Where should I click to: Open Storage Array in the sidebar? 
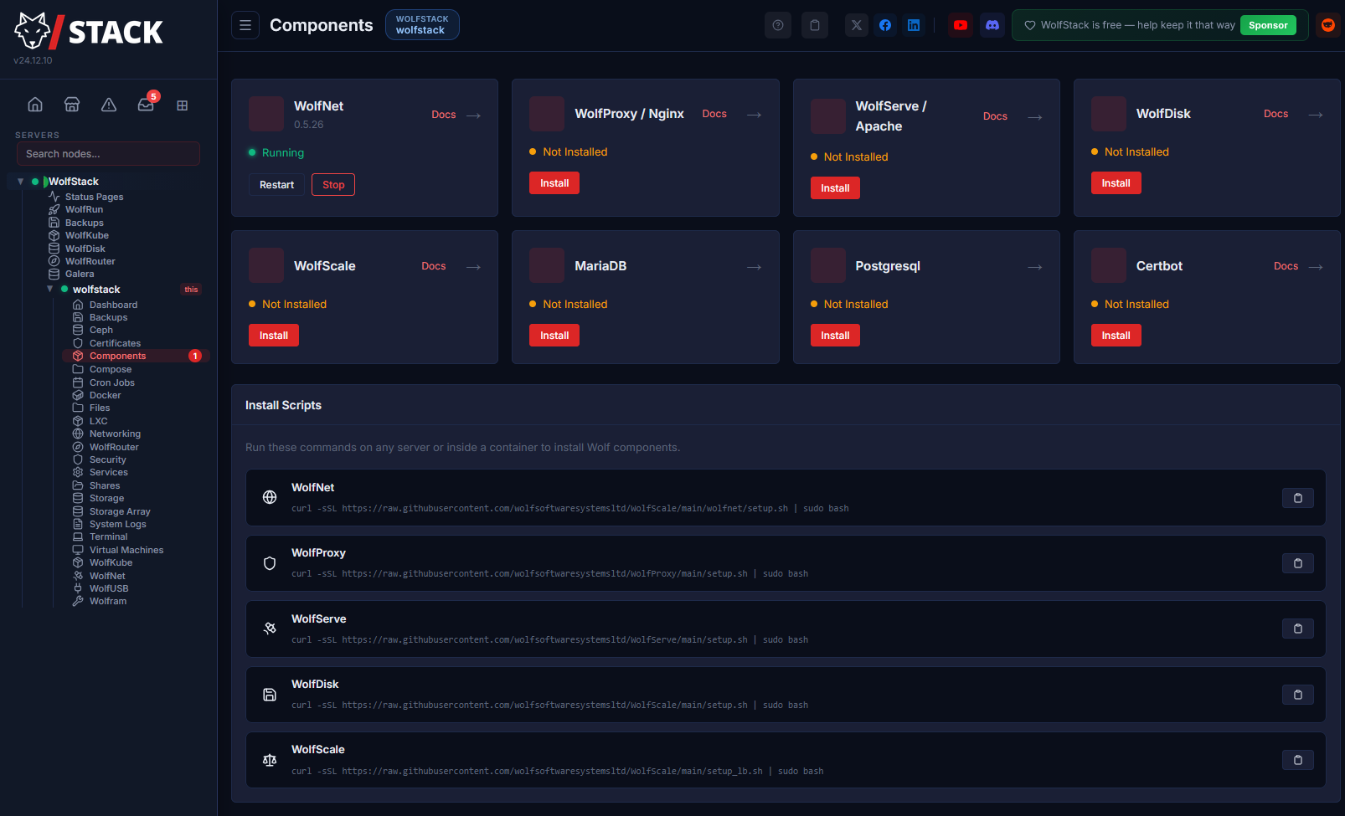pyautogui.click(x=120, y=511)
